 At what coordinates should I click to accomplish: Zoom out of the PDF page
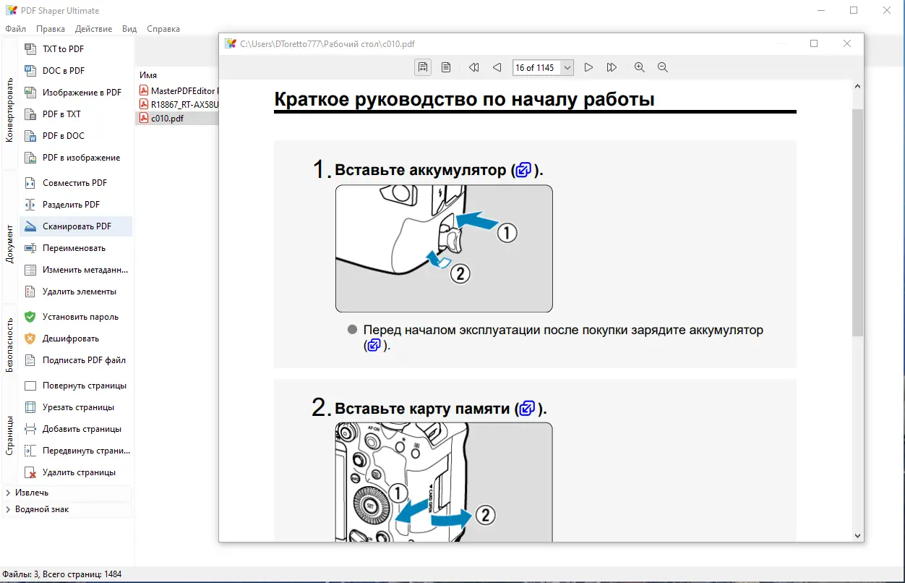pyautogui.click(x=662, y=67)
